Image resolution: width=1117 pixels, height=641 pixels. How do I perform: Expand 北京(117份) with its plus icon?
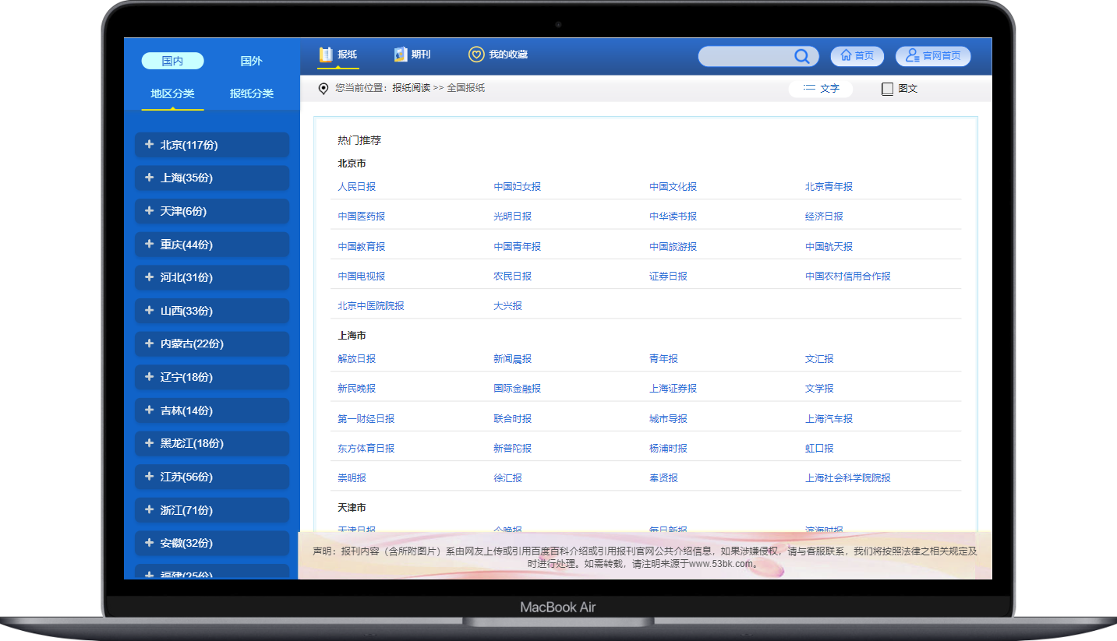click(149, 144)
